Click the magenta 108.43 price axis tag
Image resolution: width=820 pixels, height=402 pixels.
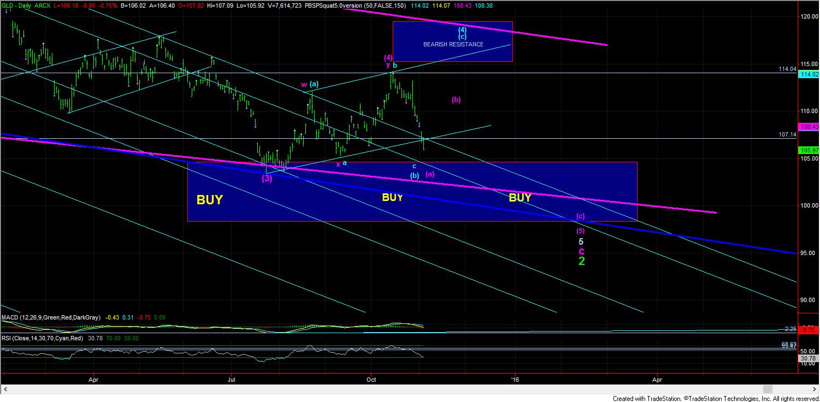point(809,127)
